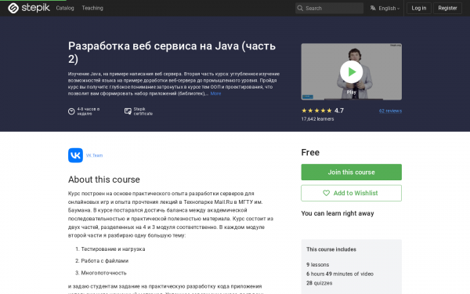This screenshot has height=294, width=470.
Task: Click the language translate icon
Action: point(373,8)
